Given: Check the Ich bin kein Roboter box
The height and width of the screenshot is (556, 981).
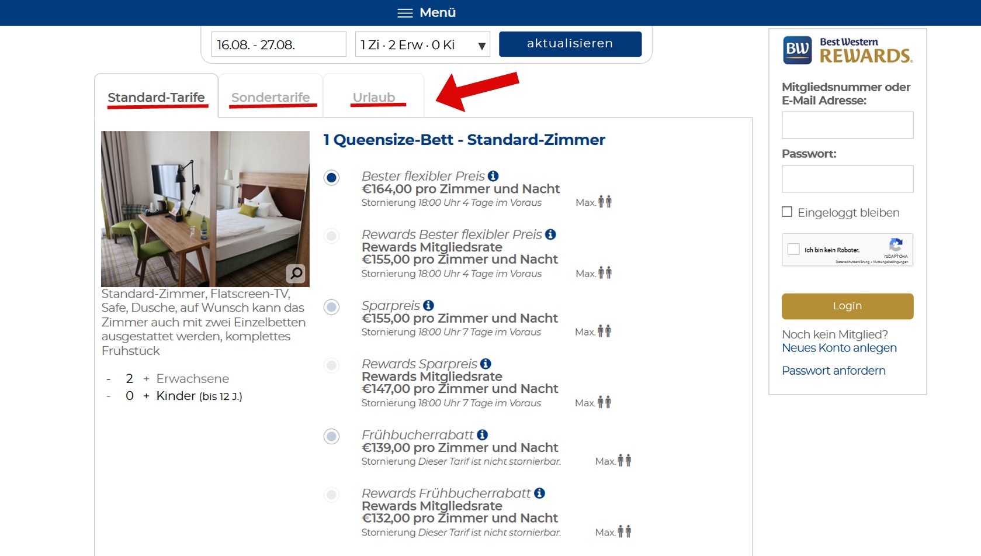Looking at the screenshot, I should (793, 249).
